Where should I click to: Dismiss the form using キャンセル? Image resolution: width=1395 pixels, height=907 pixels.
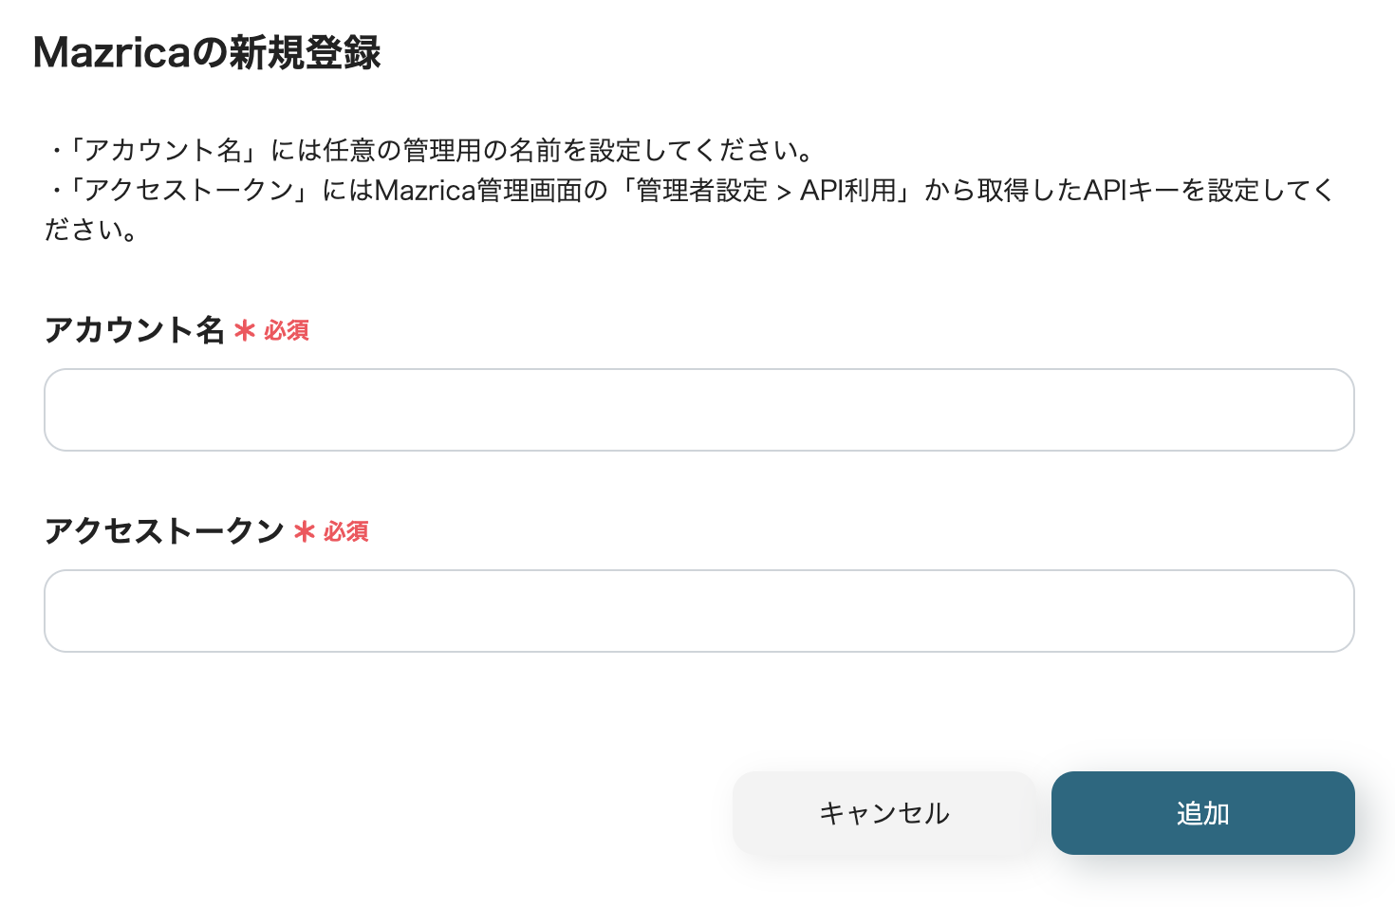[x=883, y=813]
